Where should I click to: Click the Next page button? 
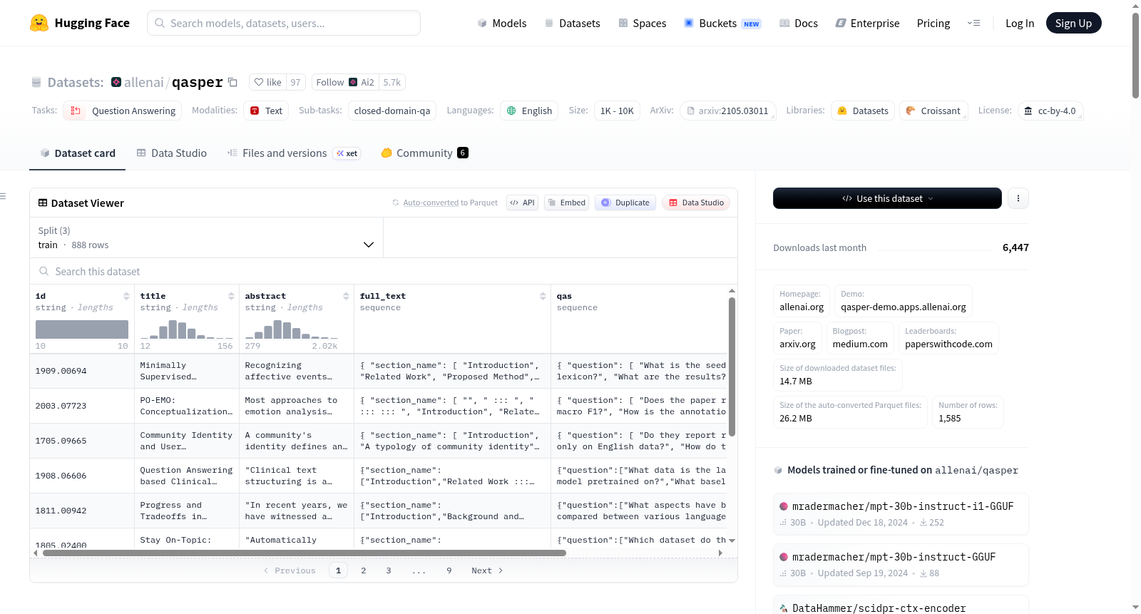487,570
